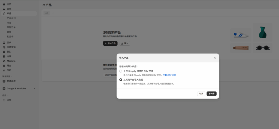Click the 客户 customers icon
This screenshot has height=129, width=279.
(4, 42)
